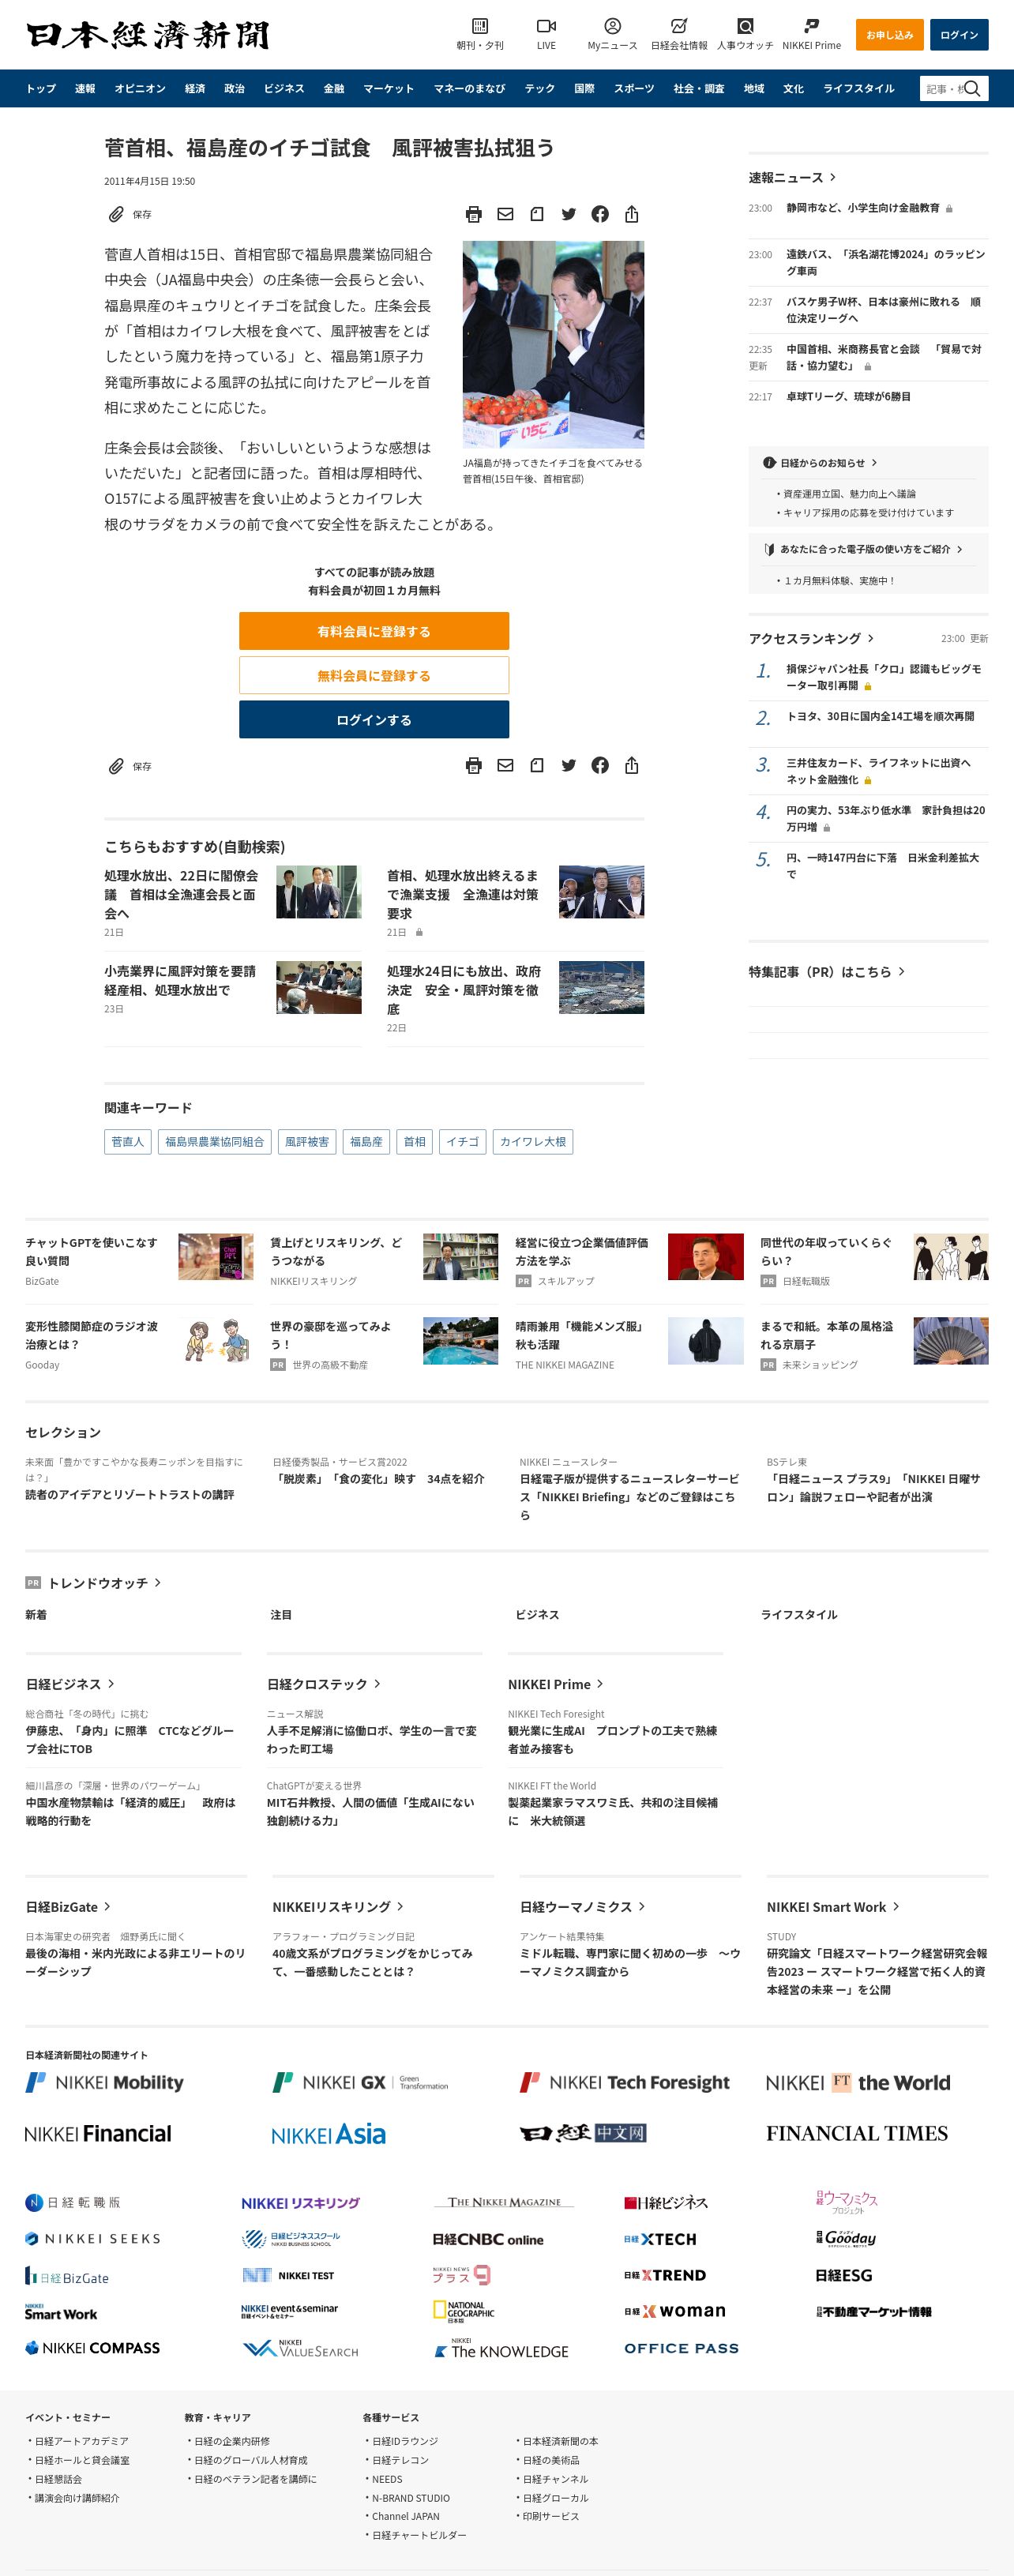Open the 処理水24日にも放出 article thumbnail
This screenshot has height=2576, width=1014.
[601, 987]
